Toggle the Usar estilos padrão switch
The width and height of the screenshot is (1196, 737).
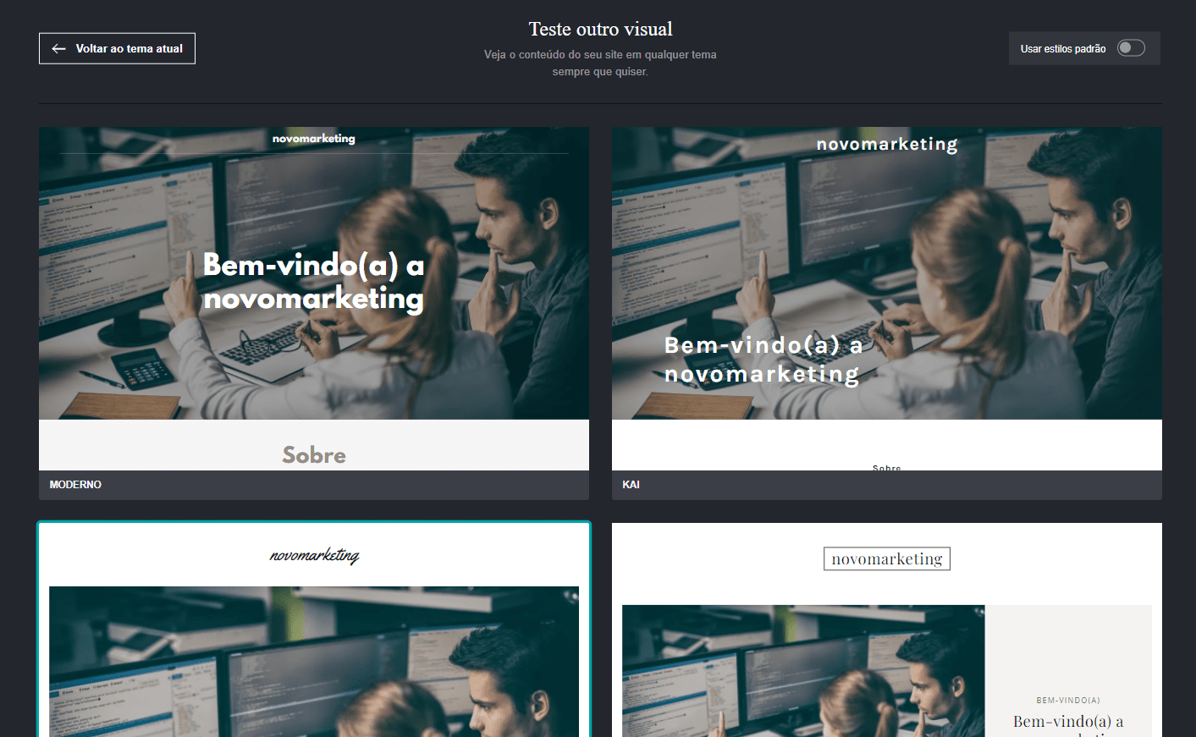click(1131, 48)
